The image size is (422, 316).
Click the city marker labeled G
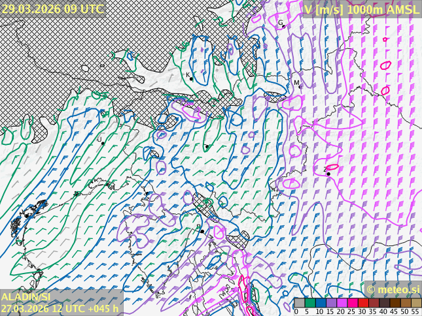click(283, 26)
